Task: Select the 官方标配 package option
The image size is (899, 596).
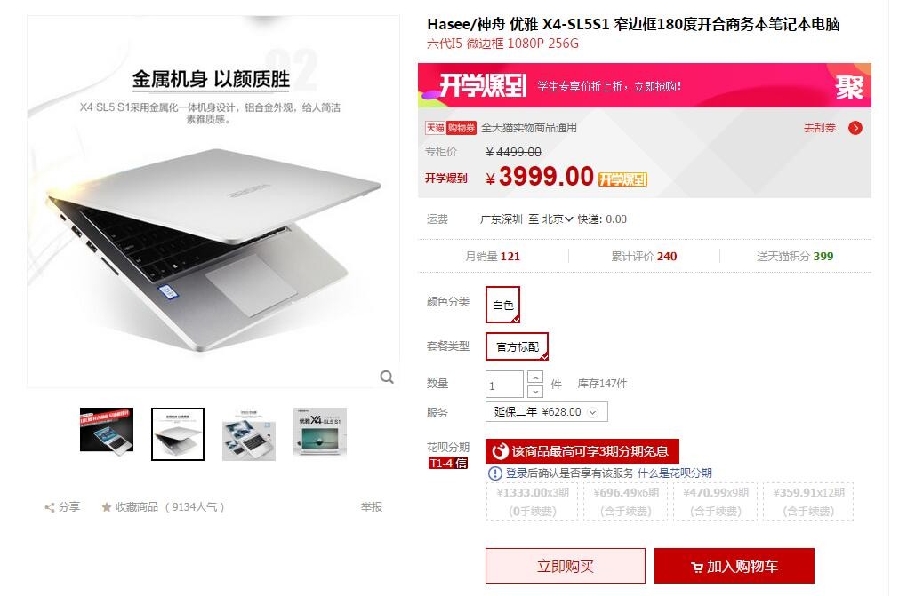Action: 518,346
